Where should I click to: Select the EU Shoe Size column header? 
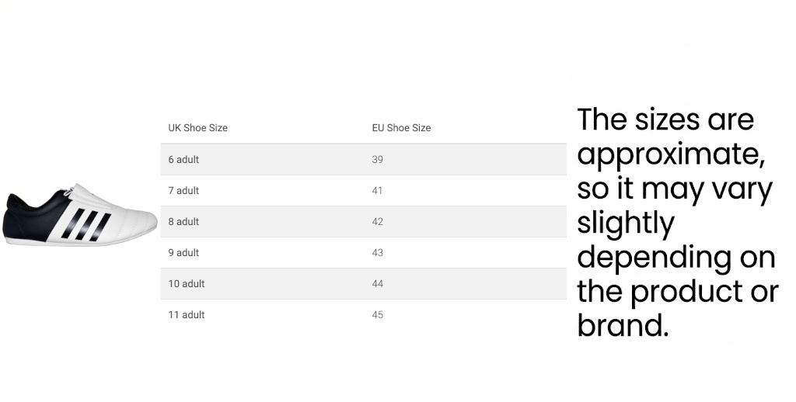point(401,128)
